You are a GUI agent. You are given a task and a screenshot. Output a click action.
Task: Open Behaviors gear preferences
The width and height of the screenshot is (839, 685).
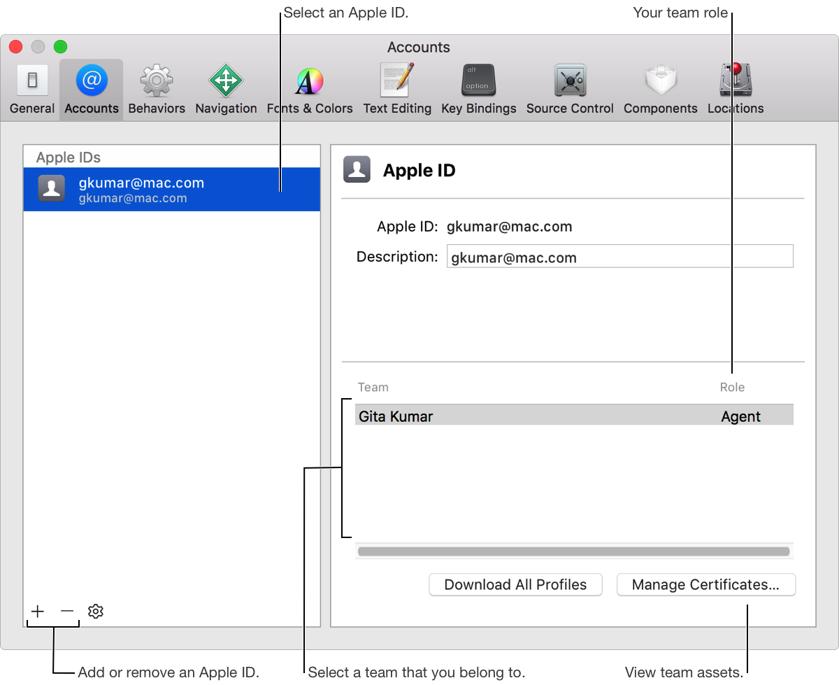[x=157, y=89]
